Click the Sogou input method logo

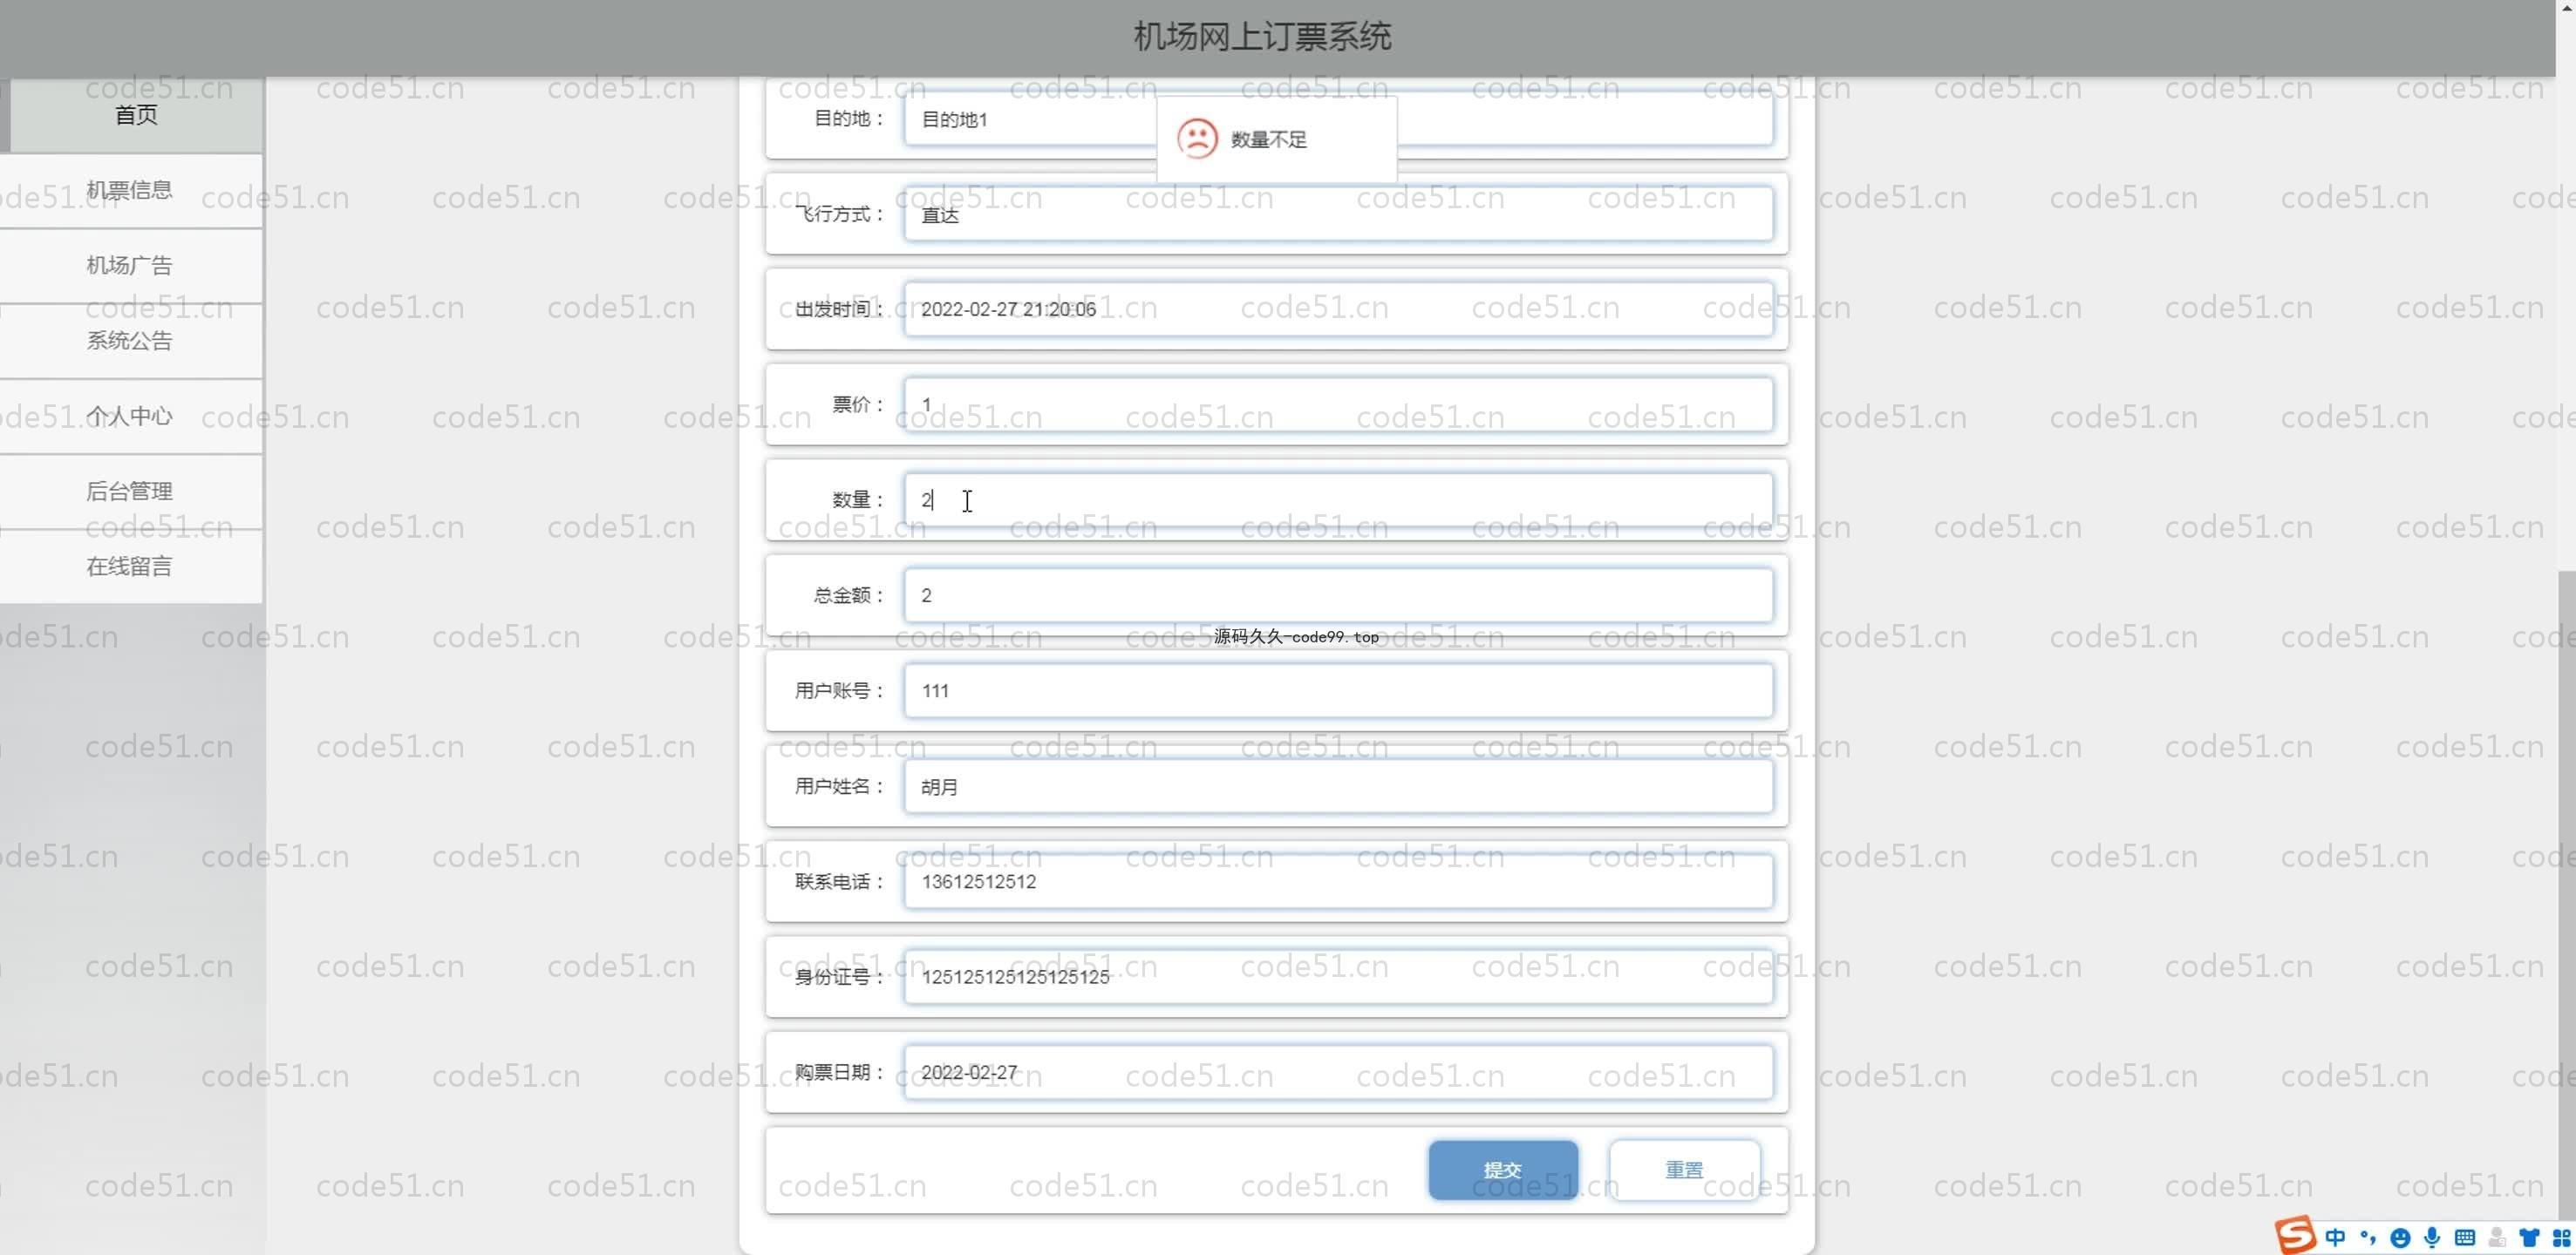[x=2296, y=1235]
